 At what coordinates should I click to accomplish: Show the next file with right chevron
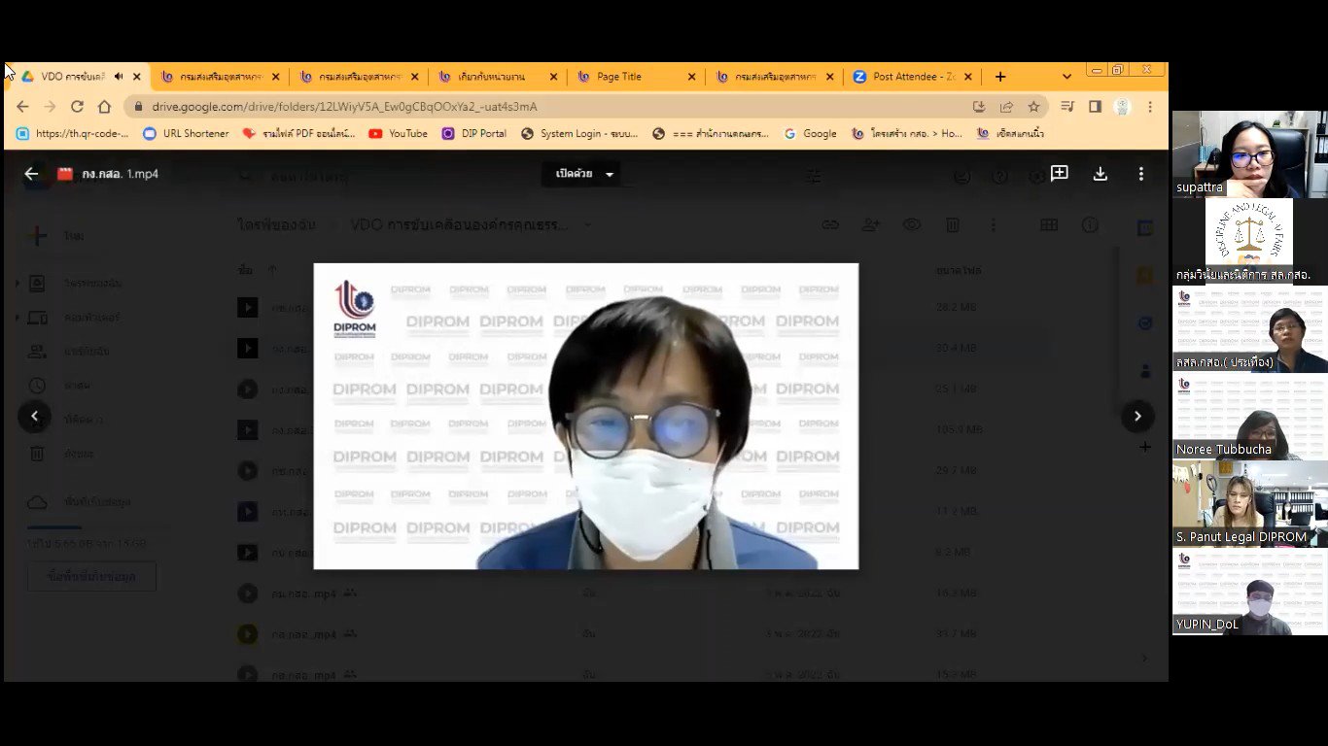click(1137, 416)
